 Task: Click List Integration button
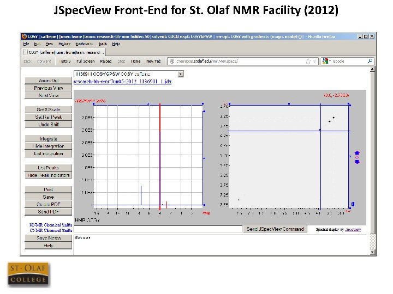click(x=49, y=154)
